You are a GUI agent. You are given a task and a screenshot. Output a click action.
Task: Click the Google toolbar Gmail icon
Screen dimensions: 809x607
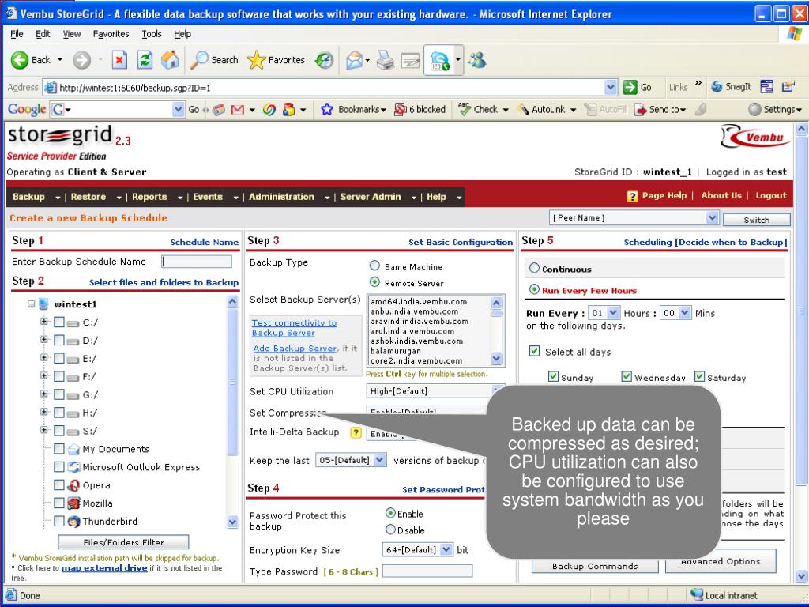pyautogui.click(x=237, y=109)
